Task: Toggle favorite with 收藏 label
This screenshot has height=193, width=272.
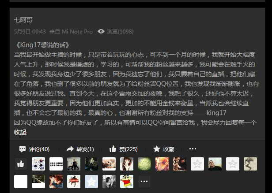Action: tap(168, 149)
